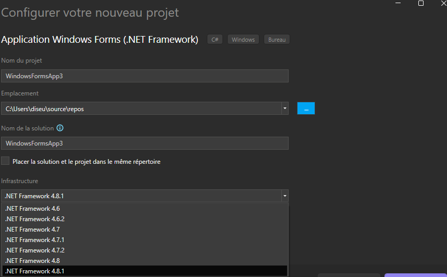The height and width of the screenshot is (277, 447).
Task: Choose .NET Framework 4.7.2 option
Action: tap(35, 250)
